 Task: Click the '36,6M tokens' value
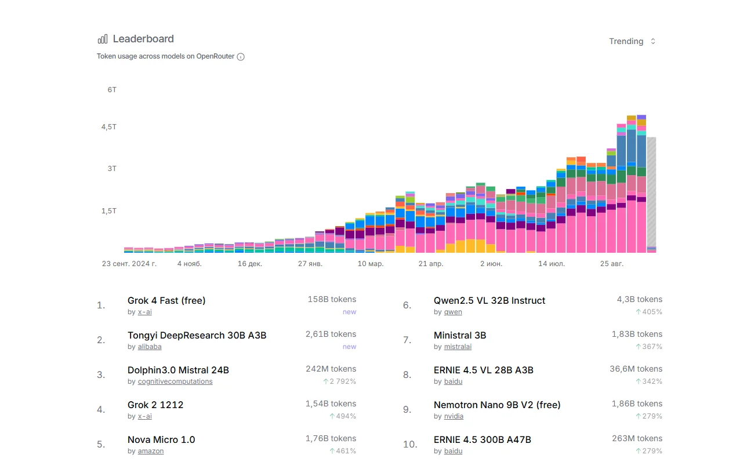pyautogui.click(x=636, y=369)
